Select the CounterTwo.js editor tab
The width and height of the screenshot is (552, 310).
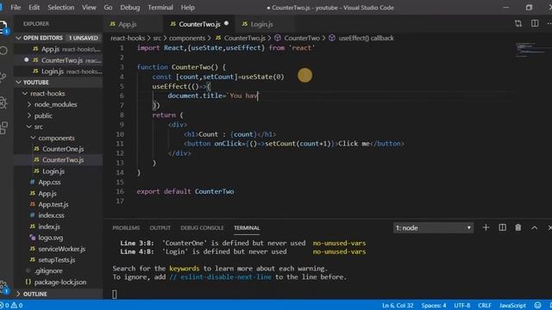click(199, 24)
